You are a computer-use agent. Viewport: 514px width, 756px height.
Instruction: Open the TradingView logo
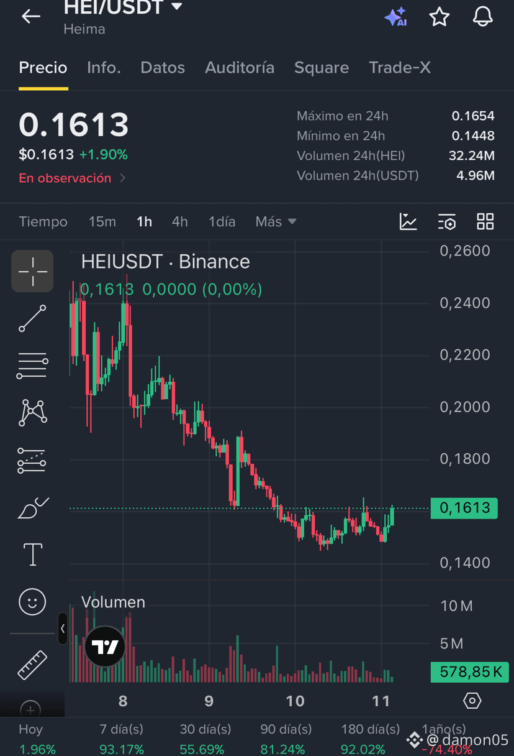pyautogui.click(x=105, y=647)
